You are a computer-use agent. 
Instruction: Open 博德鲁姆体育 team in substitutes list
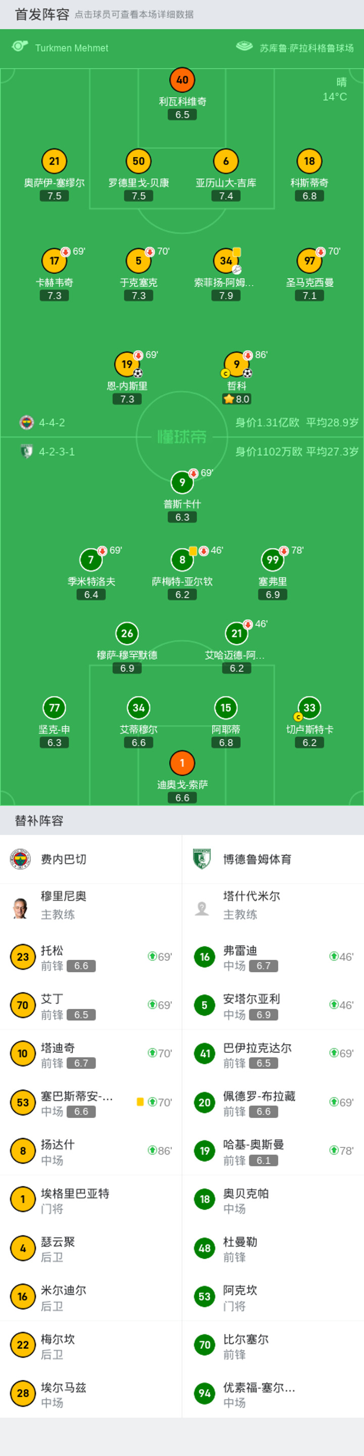[273, 859]
